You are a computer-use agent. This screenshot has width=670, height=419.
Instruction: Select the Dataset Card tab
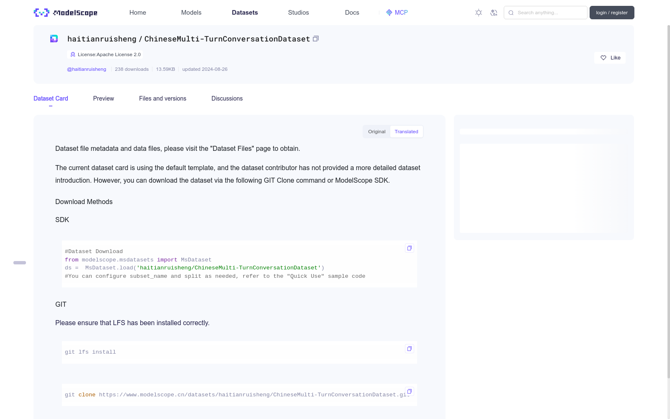[51, 98]
